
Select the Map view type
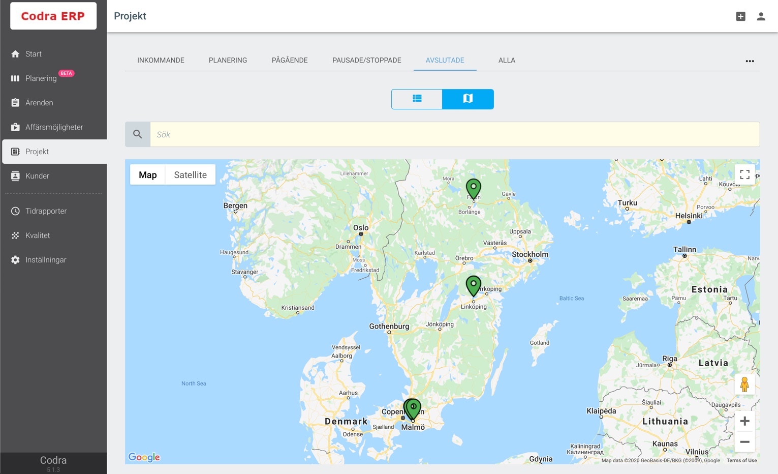pyautogui.click(x=147, y=174)
